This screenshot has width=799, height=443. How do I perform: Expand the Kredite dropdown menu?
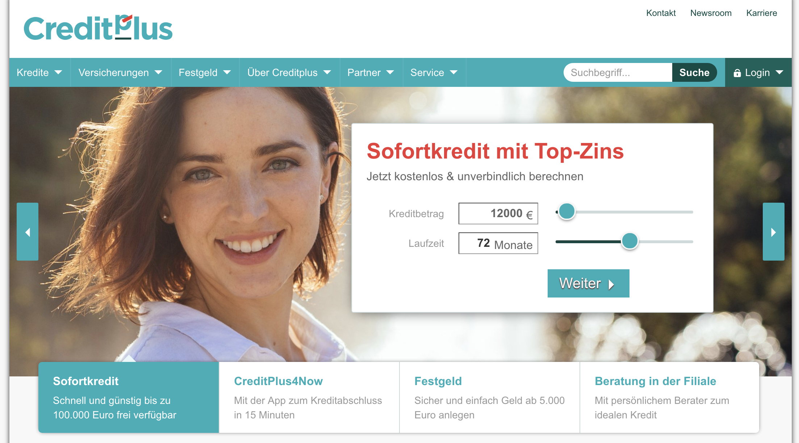38,72
